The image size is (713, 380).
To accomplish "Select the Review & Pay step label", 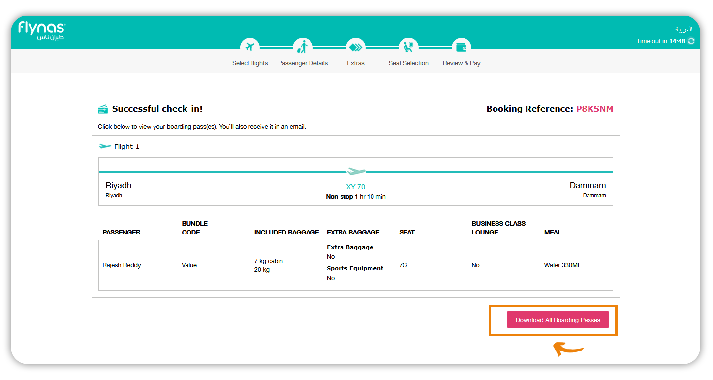I will pyautogui.click(x=461, y=63).
